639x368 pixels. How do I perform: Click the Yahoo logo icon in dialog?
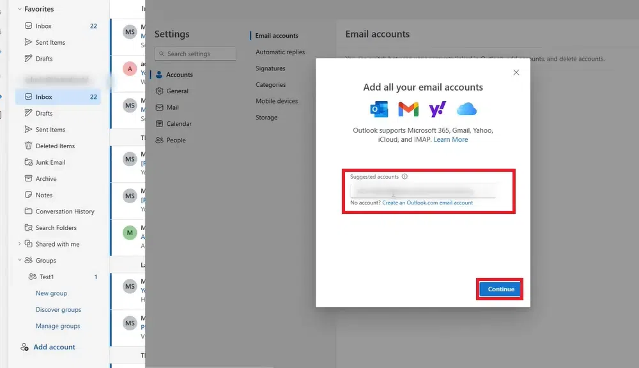(437, 109)
